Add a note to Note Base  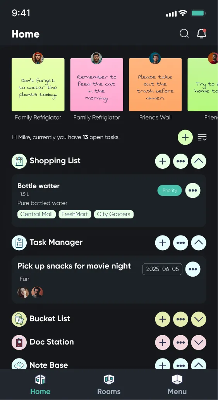click(x=163, y=364)
